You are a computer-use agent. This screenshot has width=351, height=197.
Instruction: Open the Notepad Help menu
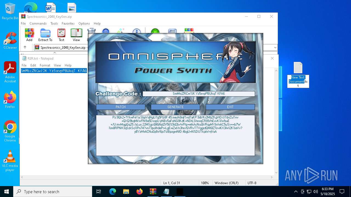click(68, 65)
